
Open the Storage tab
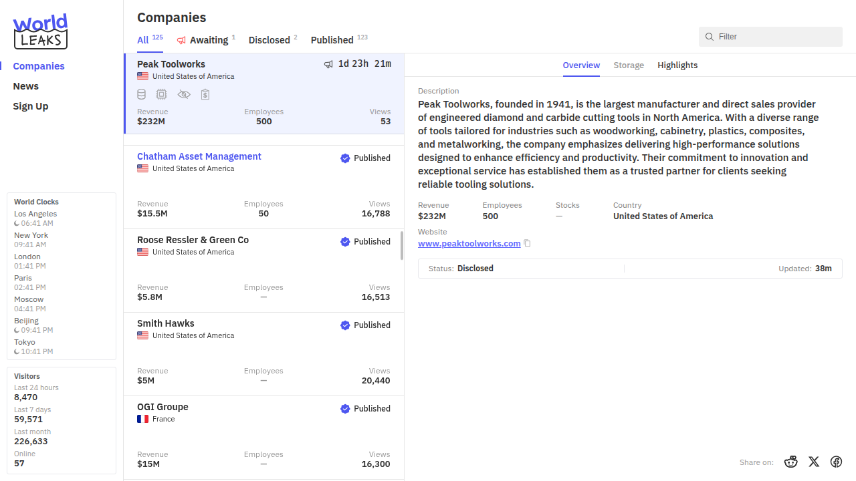[x=629, y=65]
